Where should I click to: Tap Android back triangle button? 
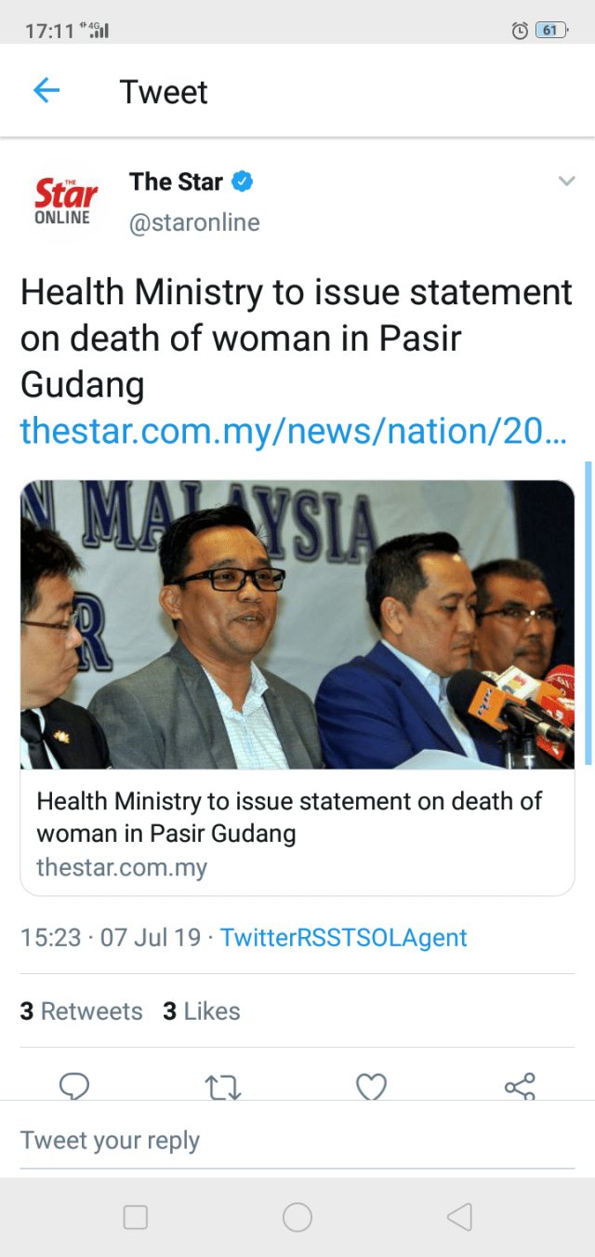tap(459, 1217)
